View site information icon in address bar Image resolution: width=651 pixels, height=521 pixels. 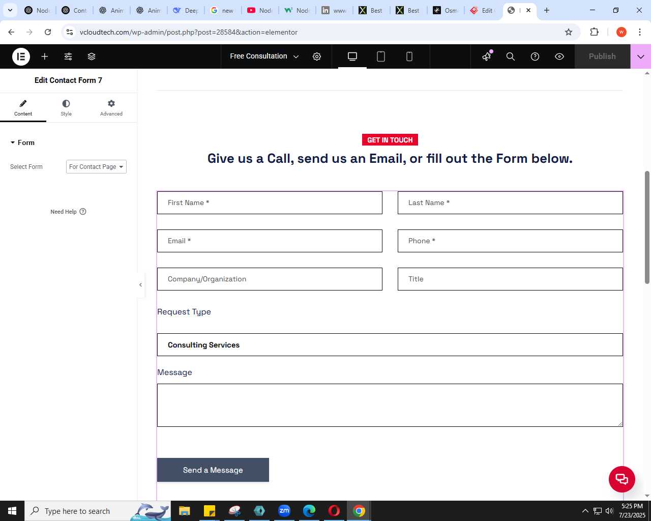tap(70, 32)
